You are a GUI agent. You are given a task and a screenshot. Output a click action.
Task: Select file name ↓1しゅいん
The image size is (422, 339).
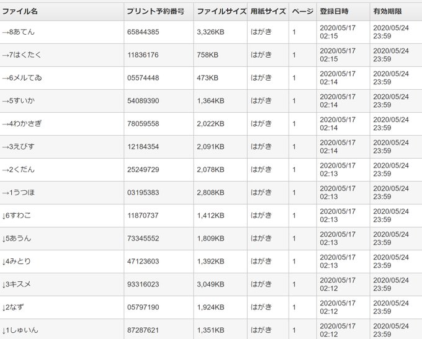pyautogui.click(x=20, y=330)
